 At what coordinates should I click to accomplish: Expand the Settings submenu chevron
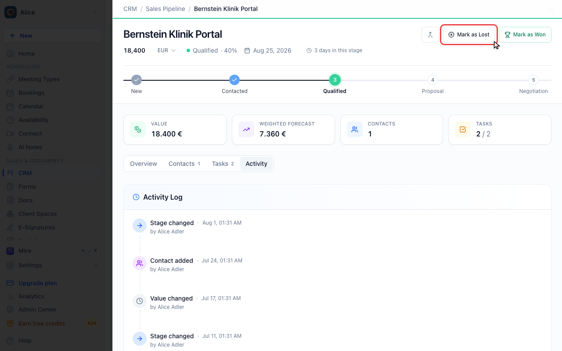[x=96, y=265]
